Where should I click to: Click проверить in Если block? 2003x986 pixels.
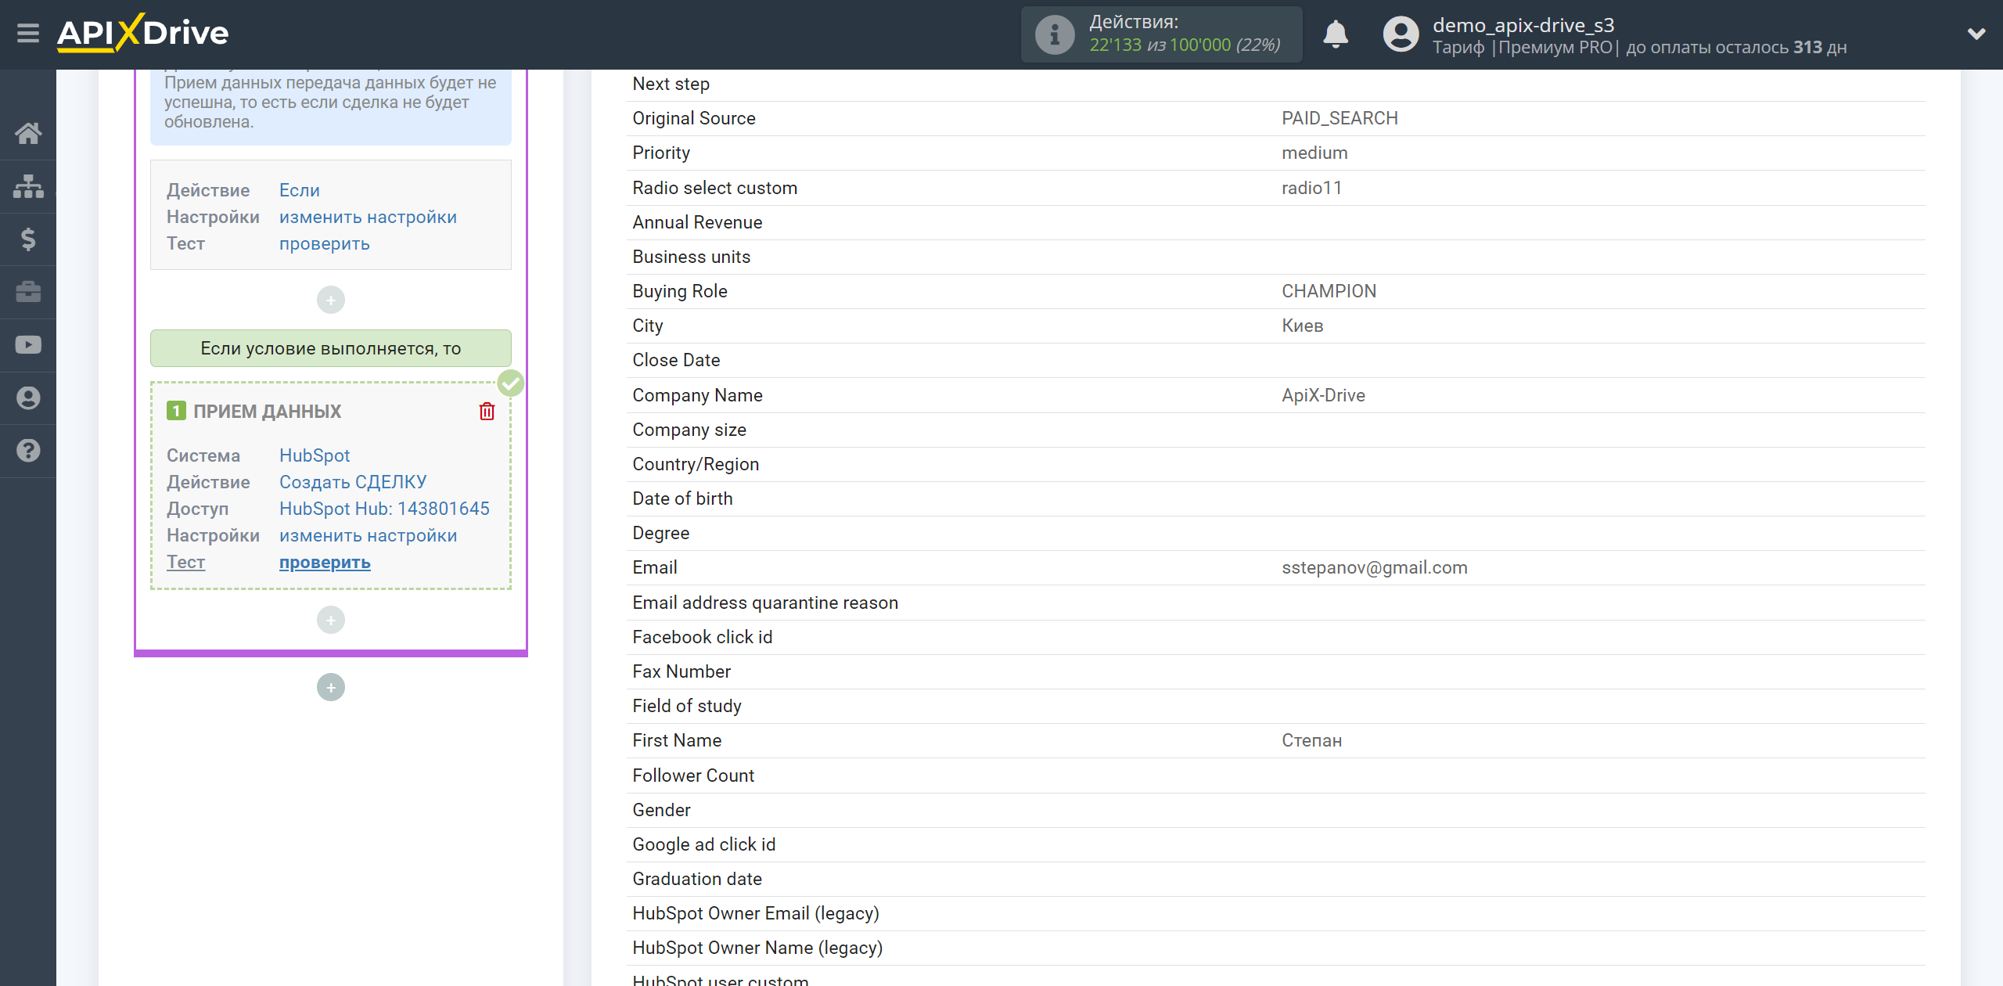pos(325,243)
